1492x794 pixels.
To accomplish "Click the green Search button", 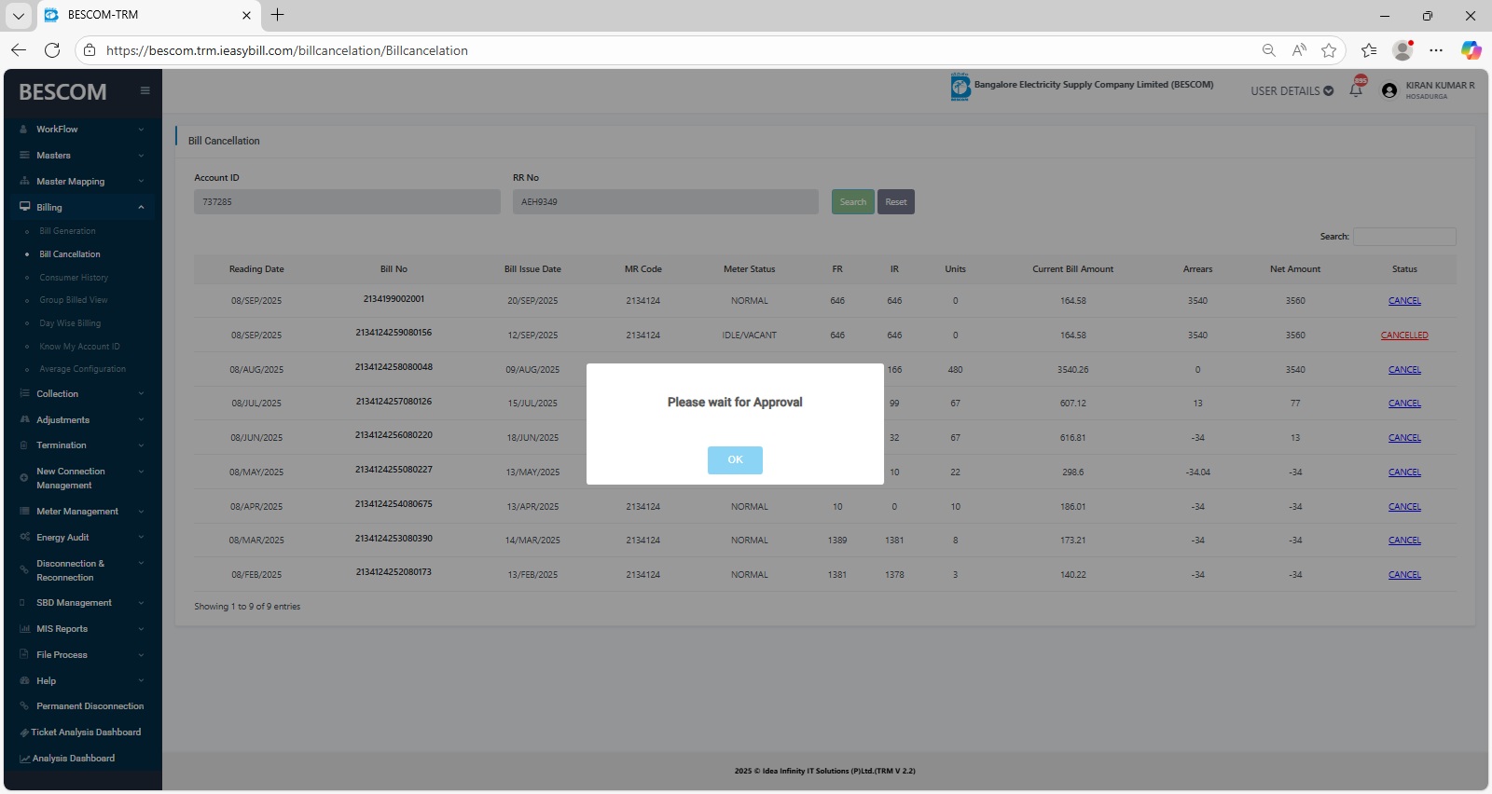I will pyautogui.click(x=853, y=202).
